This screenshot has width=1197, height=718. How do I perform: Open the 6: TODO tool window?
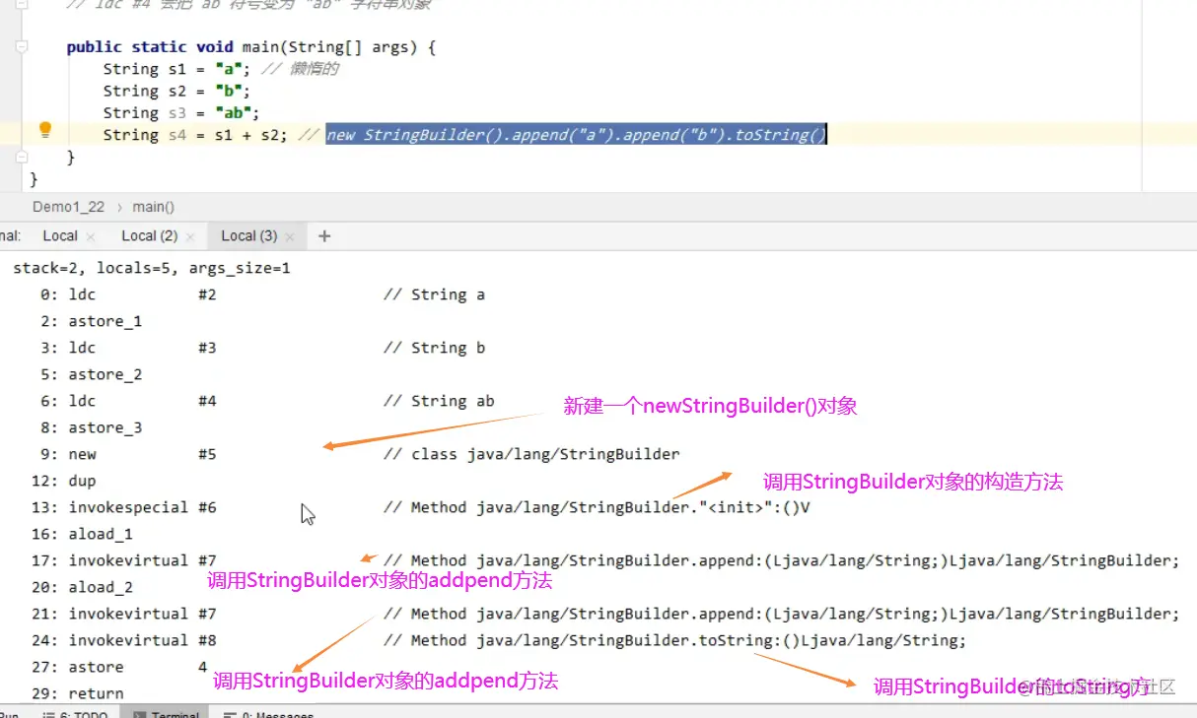76,712
